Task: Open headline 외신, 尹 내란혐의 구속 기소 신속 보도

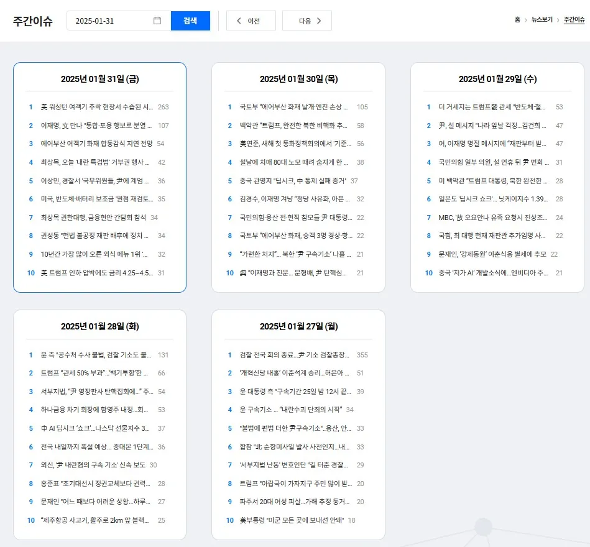Action: coord(93,466)
